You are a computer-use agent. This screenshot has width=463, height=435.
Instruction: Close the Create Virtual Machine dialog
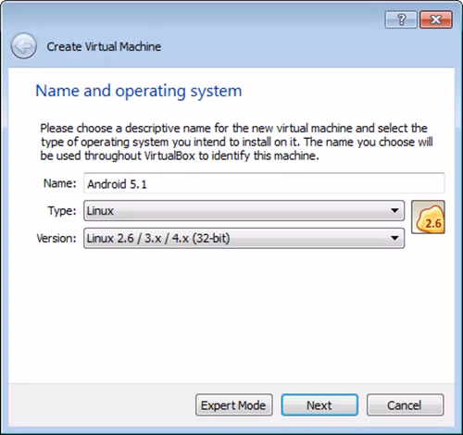[436, 19]
